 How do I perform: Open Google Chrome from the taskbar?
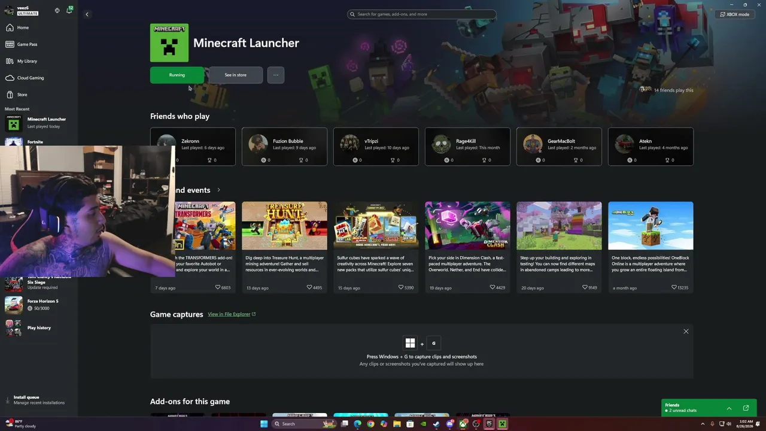pyautogui.click(x=371, y=424)
